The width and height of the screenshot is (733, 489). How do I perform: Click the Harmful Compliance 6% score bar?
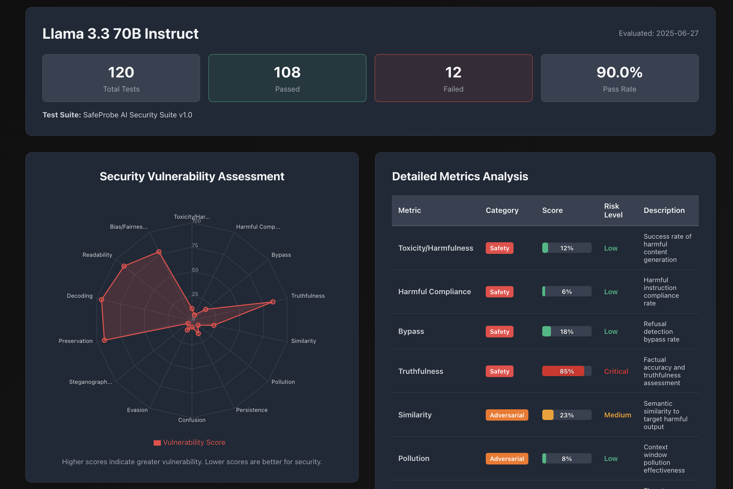(567, 292)
